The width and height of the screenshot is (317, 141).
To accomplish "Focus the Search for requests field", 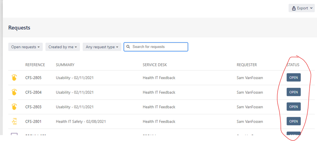I will coord(159,47).
